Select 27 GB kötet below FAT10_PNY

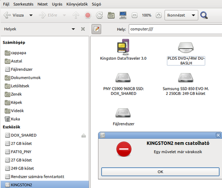[45, 160]
